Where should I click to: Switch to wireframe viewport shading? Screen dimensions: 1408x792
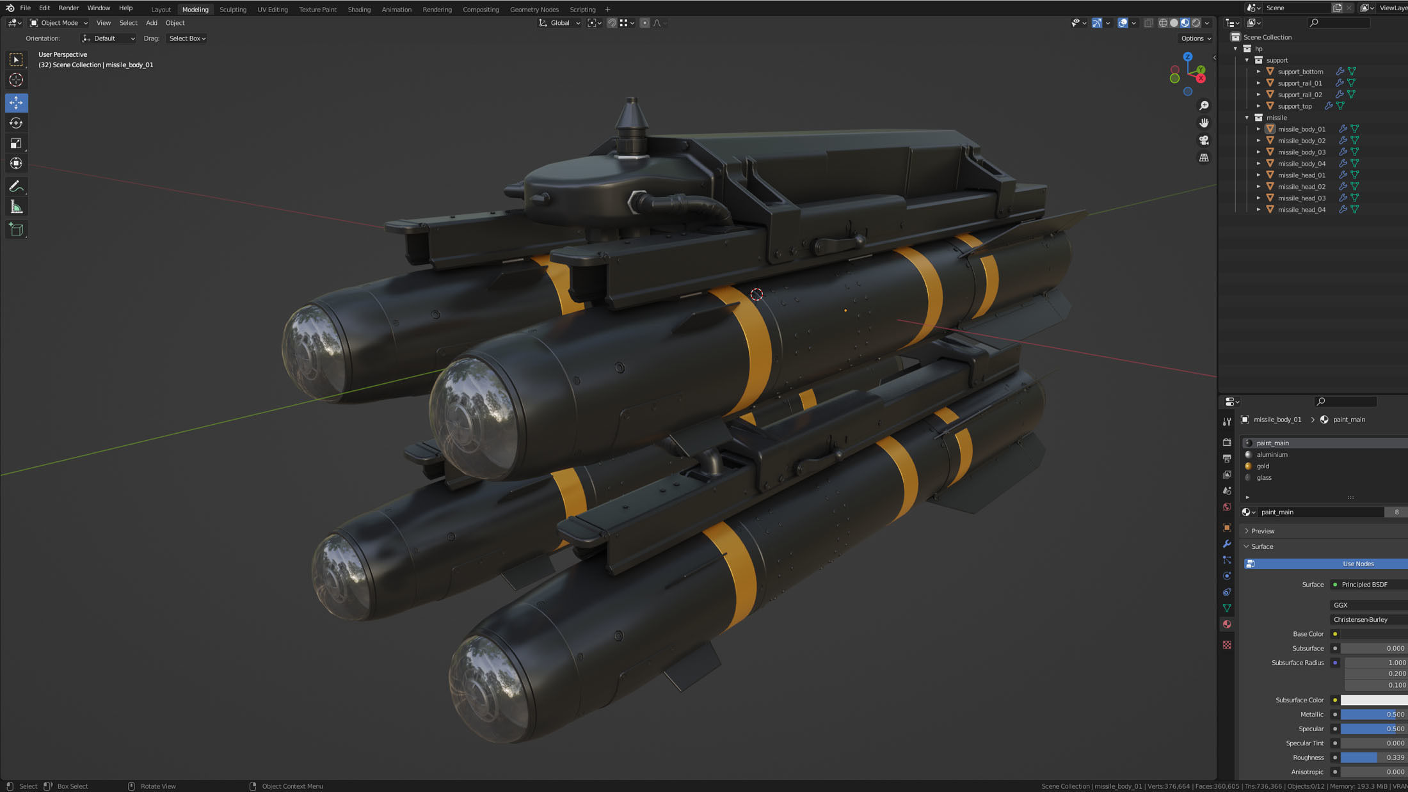[1163, 23]
